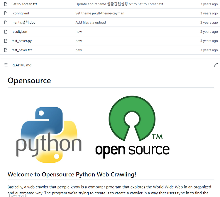Open 'new' commit message for test_naver.txt
The height and width of the screenshot is (197, 220).
79,50
